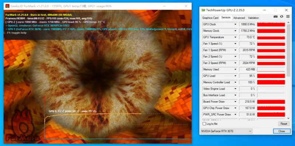Click the 2015 RPM fan value
The height and width of the screenshot is (146, 295).
pos(247,50)
